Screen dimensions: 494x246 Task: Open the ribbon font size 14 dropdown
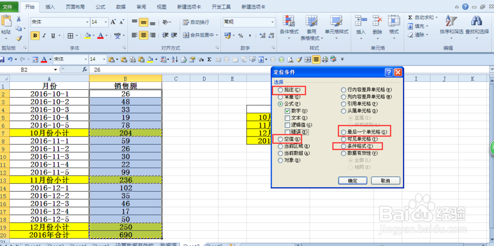coord(106,22)
